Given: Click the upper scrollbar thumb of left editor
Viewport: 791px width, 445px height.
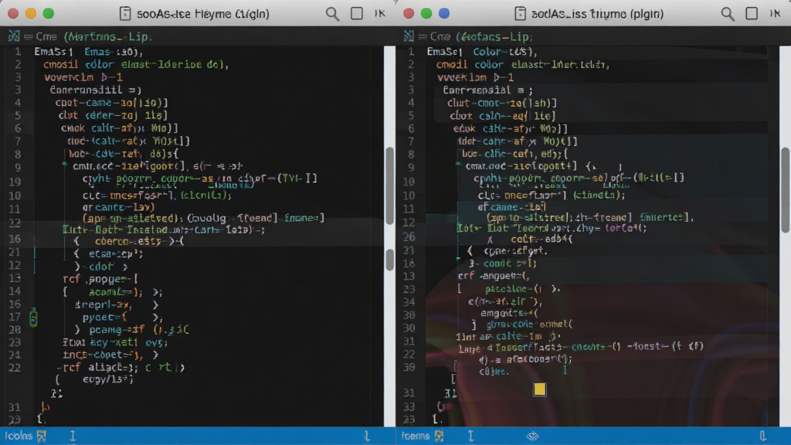Looking at the screenshot, I should pyautogui.click(x=390, y=185).
